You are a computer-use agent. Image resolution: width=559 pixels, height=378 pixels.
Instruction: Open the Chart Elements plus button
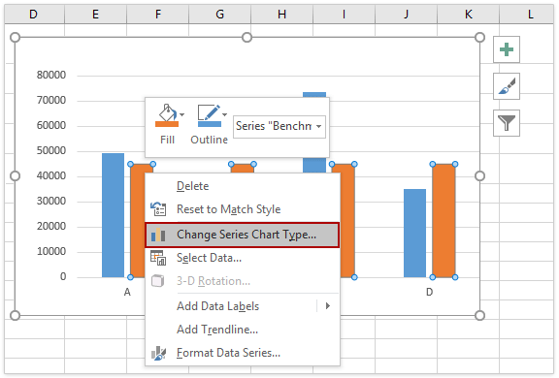click(x=507, y=49)
